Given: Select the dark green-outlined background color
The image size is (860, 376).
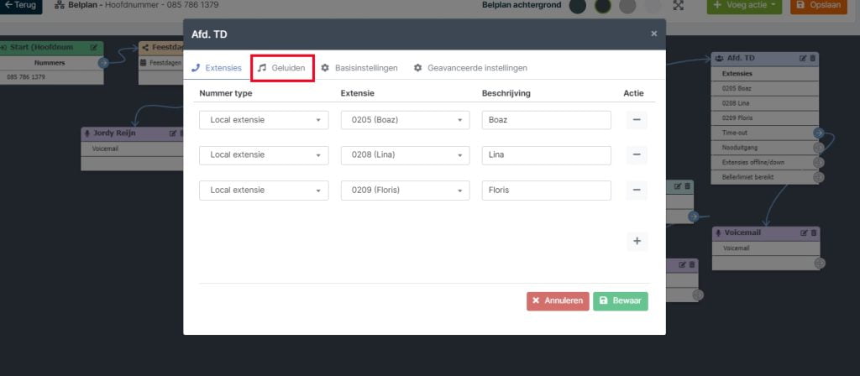Looking at the screenshot, I should (603, 6).
